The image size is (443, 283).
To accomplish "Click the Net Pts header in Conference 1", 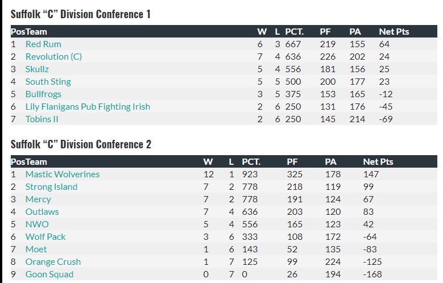I will 394,32.
